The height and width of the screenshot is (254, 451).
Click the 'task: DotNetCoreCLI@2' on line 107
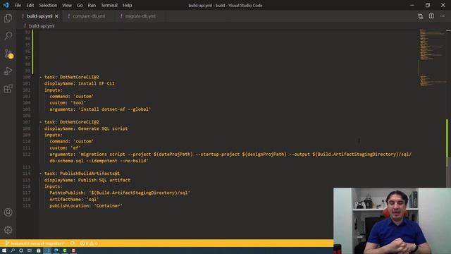tap(72, 122)
